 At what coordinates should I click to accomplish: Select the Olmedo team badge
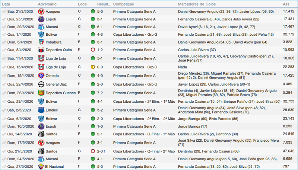click(x=41, y=76)
